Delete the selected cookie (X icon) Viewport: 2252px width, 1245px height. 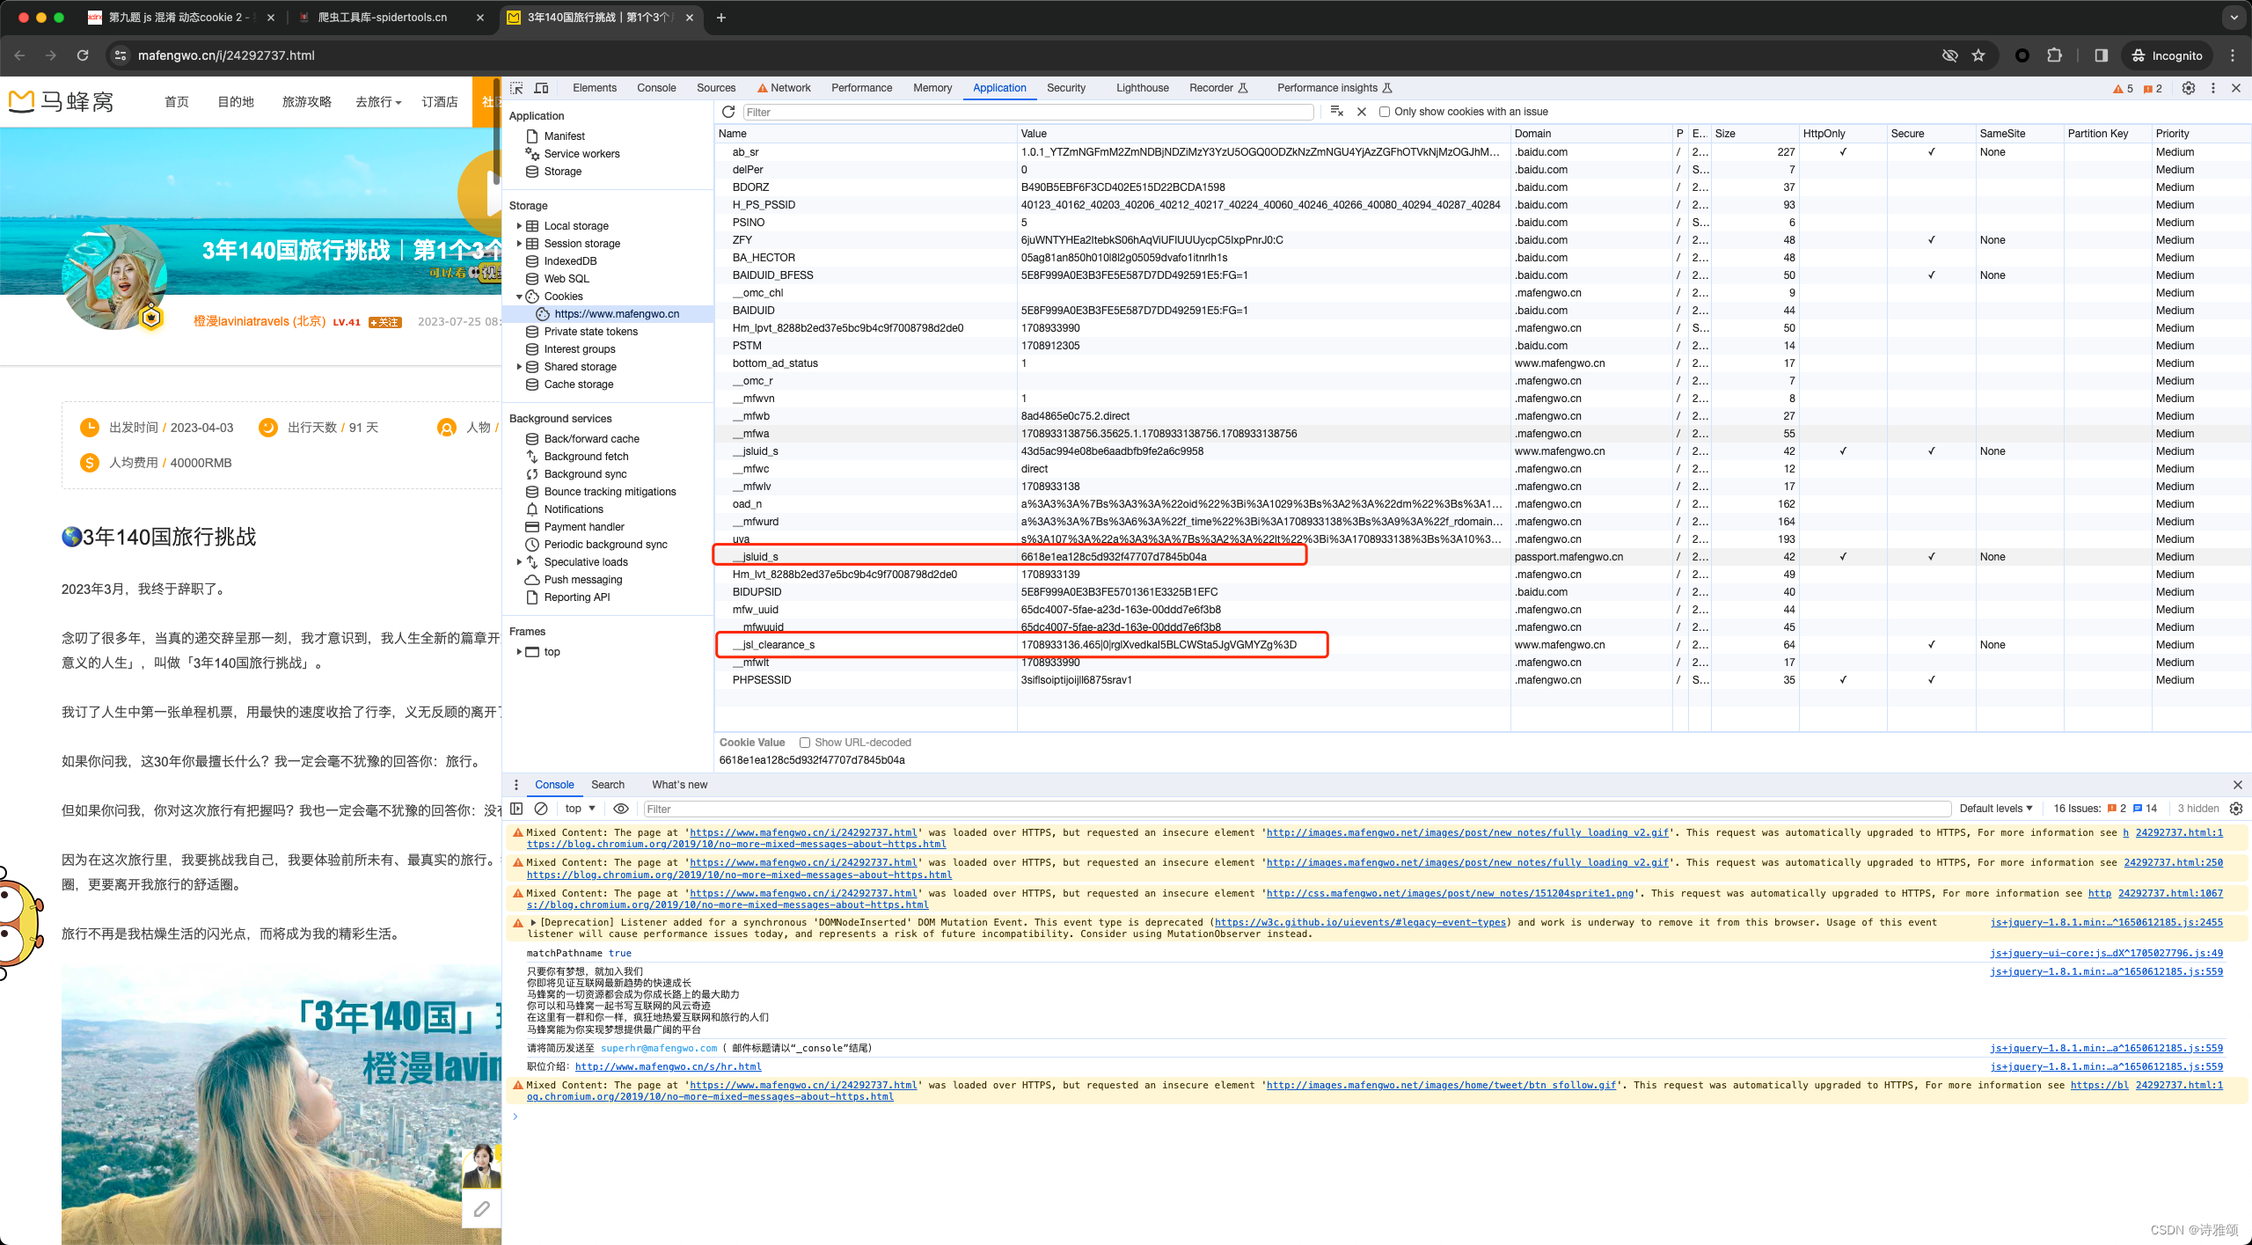pyautogui.click(x=1362, y=112)
